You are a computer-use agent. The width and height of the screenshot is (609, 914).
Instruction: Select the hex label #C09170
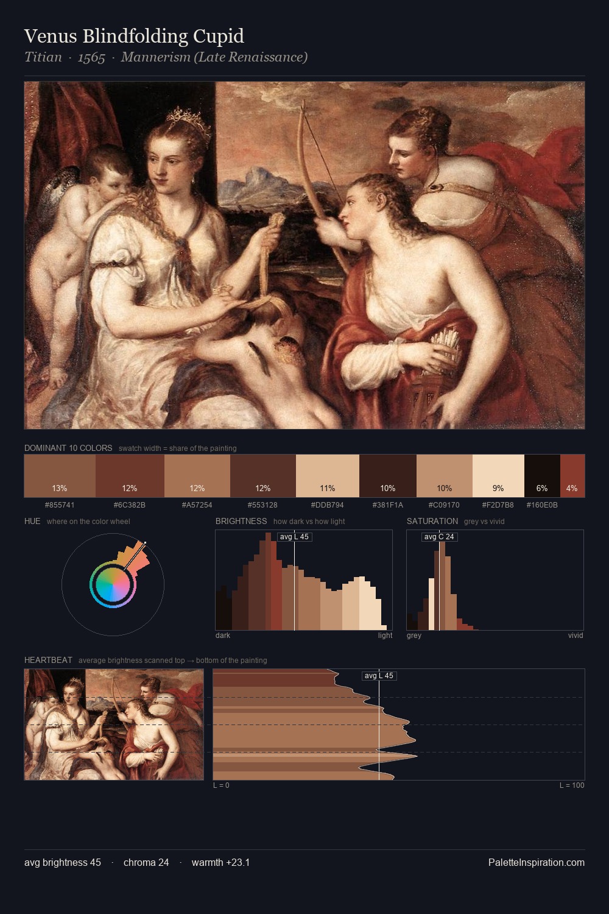(x=445, y=505)
